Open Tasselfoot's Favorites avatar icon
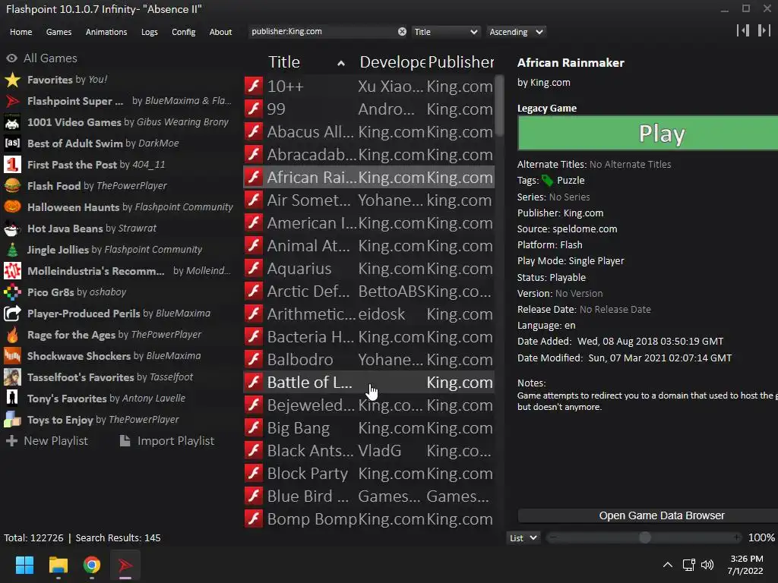Screen dimensions: 778x583 coord(12,377)
